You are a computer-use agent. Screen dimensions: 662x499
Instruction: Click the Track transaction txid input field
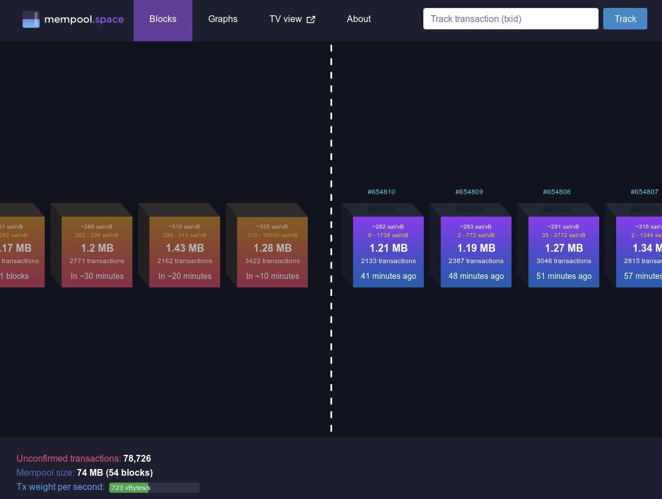click(x=511, y=19)
